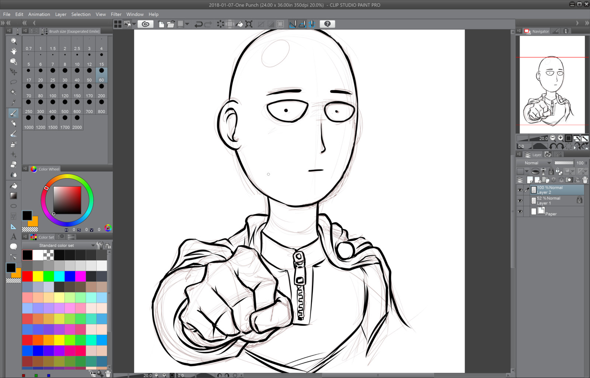Select the Ruler tool

14,227
